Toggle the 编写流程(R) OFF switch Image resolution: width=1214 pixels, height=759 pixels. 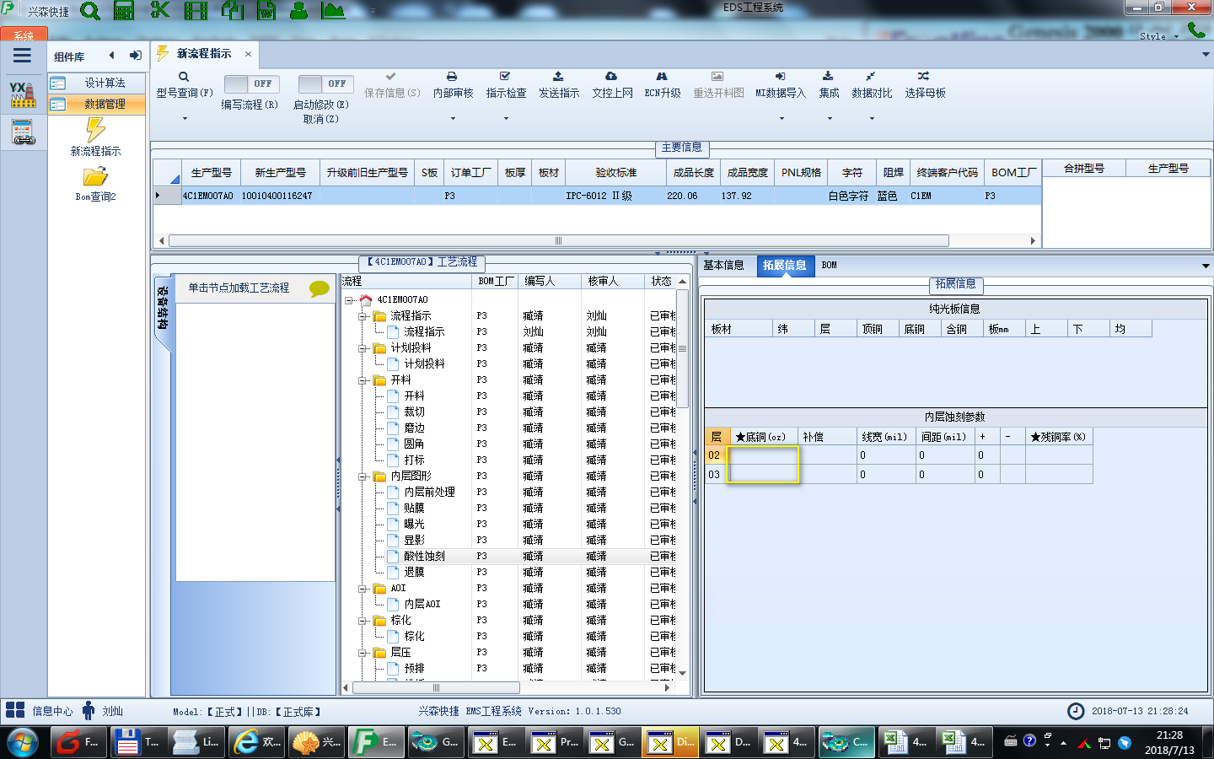251,83
